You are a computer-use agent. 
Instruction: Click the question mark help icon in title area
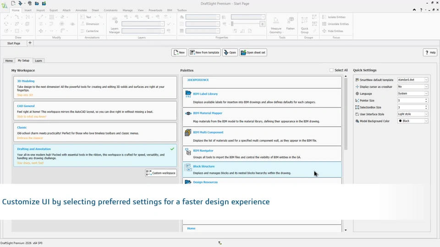[x=421, y=10]
